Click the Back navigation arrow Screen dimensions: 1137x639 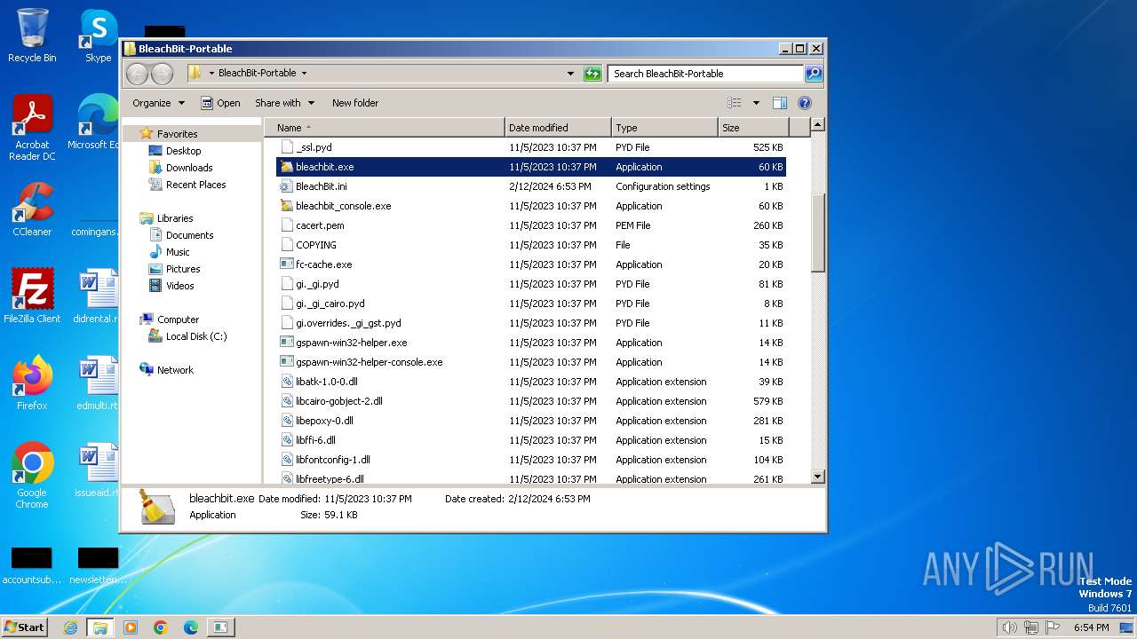pyautogui.click(x=138, y=74)
